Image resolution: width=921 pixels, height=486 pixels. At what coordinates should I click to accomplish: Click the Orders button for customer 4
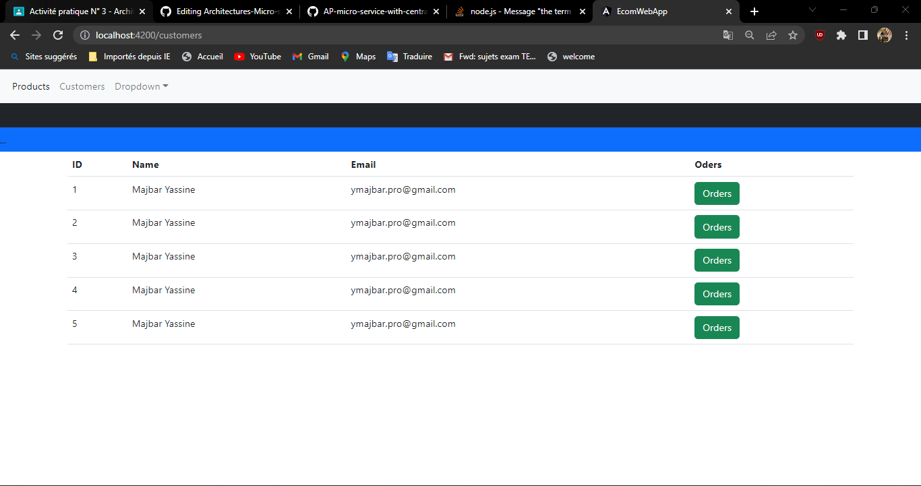[717, 294]
